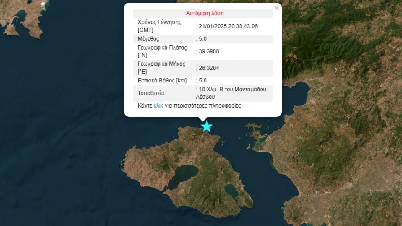Close the earthquake info popup
Screen dimensions: 402x226
point(277,8)
